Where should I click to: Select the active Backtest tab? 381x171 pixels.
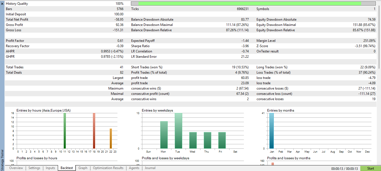tap(66, 168)
